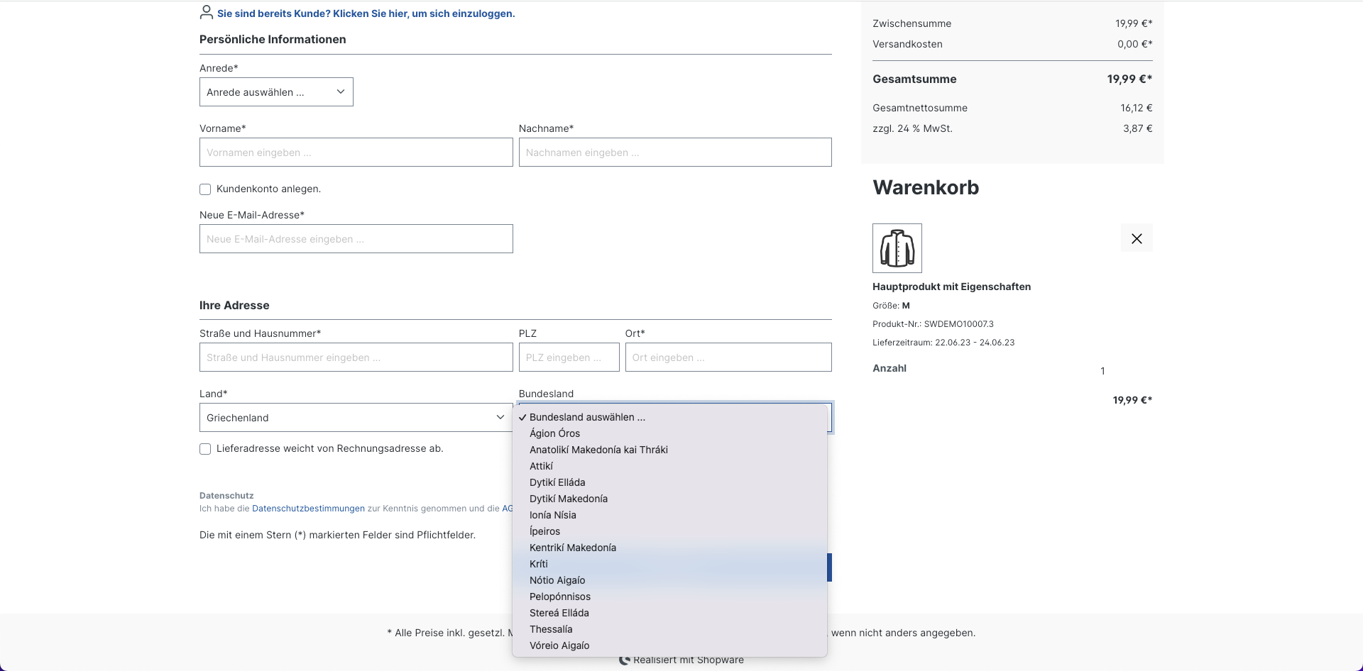Pick Kentrikí Makedonía option
This screenshot has height=671, width=1363.
(x=670, y=548)
